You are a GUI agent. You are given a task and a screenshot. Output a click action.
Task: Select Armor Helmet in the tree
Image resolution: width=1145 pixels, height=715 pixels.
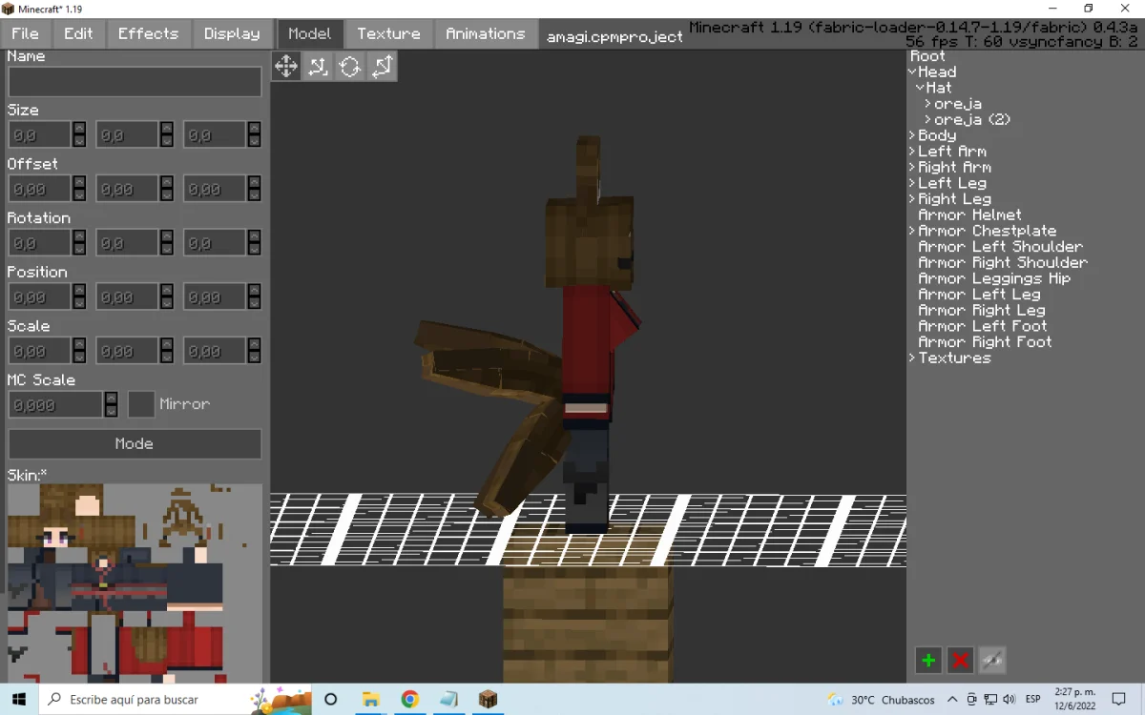tap(969, 215)
